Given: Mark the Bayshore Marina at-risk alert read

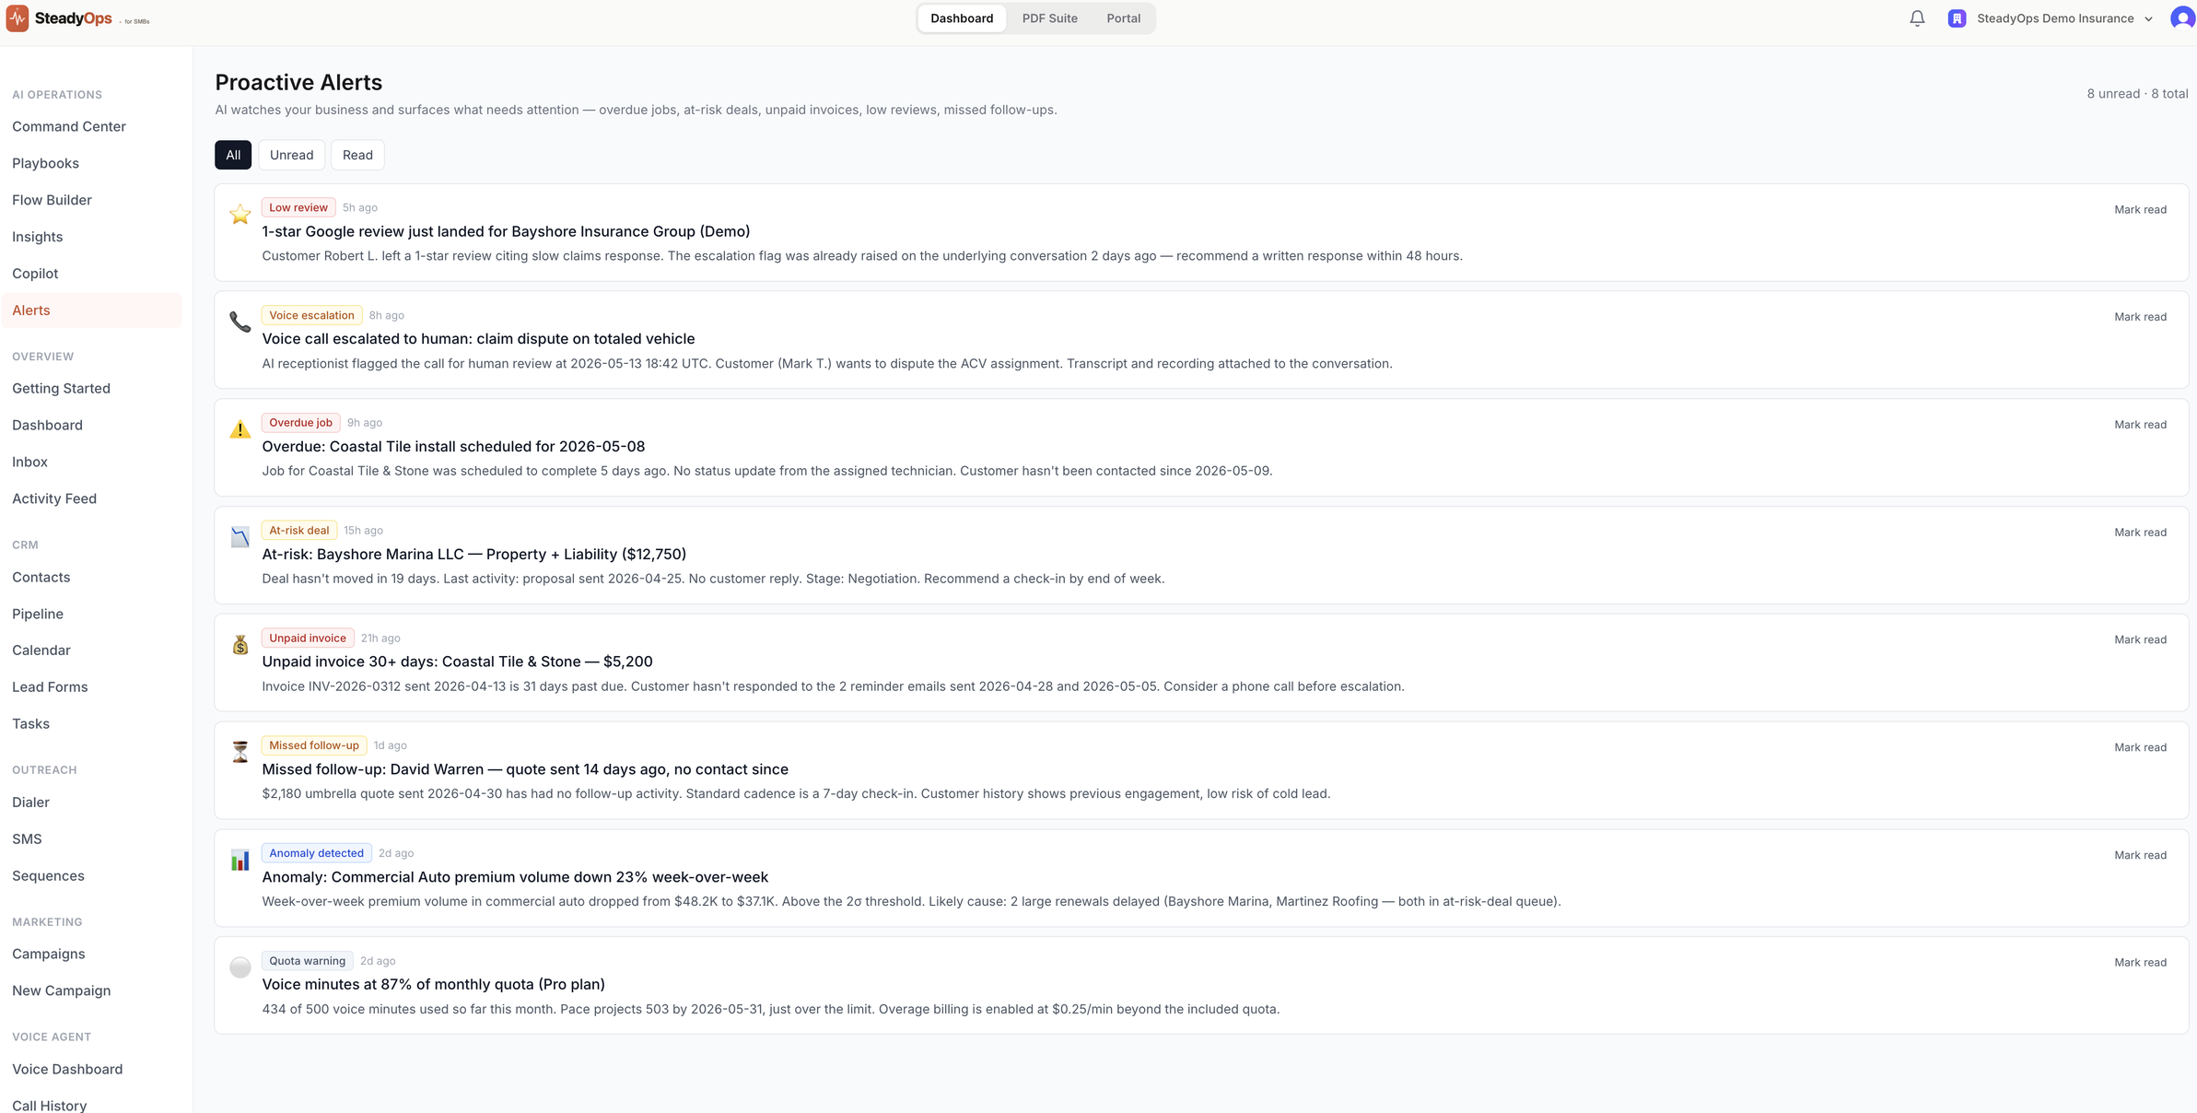Looking at the screenshot, I should [2140, 533].
